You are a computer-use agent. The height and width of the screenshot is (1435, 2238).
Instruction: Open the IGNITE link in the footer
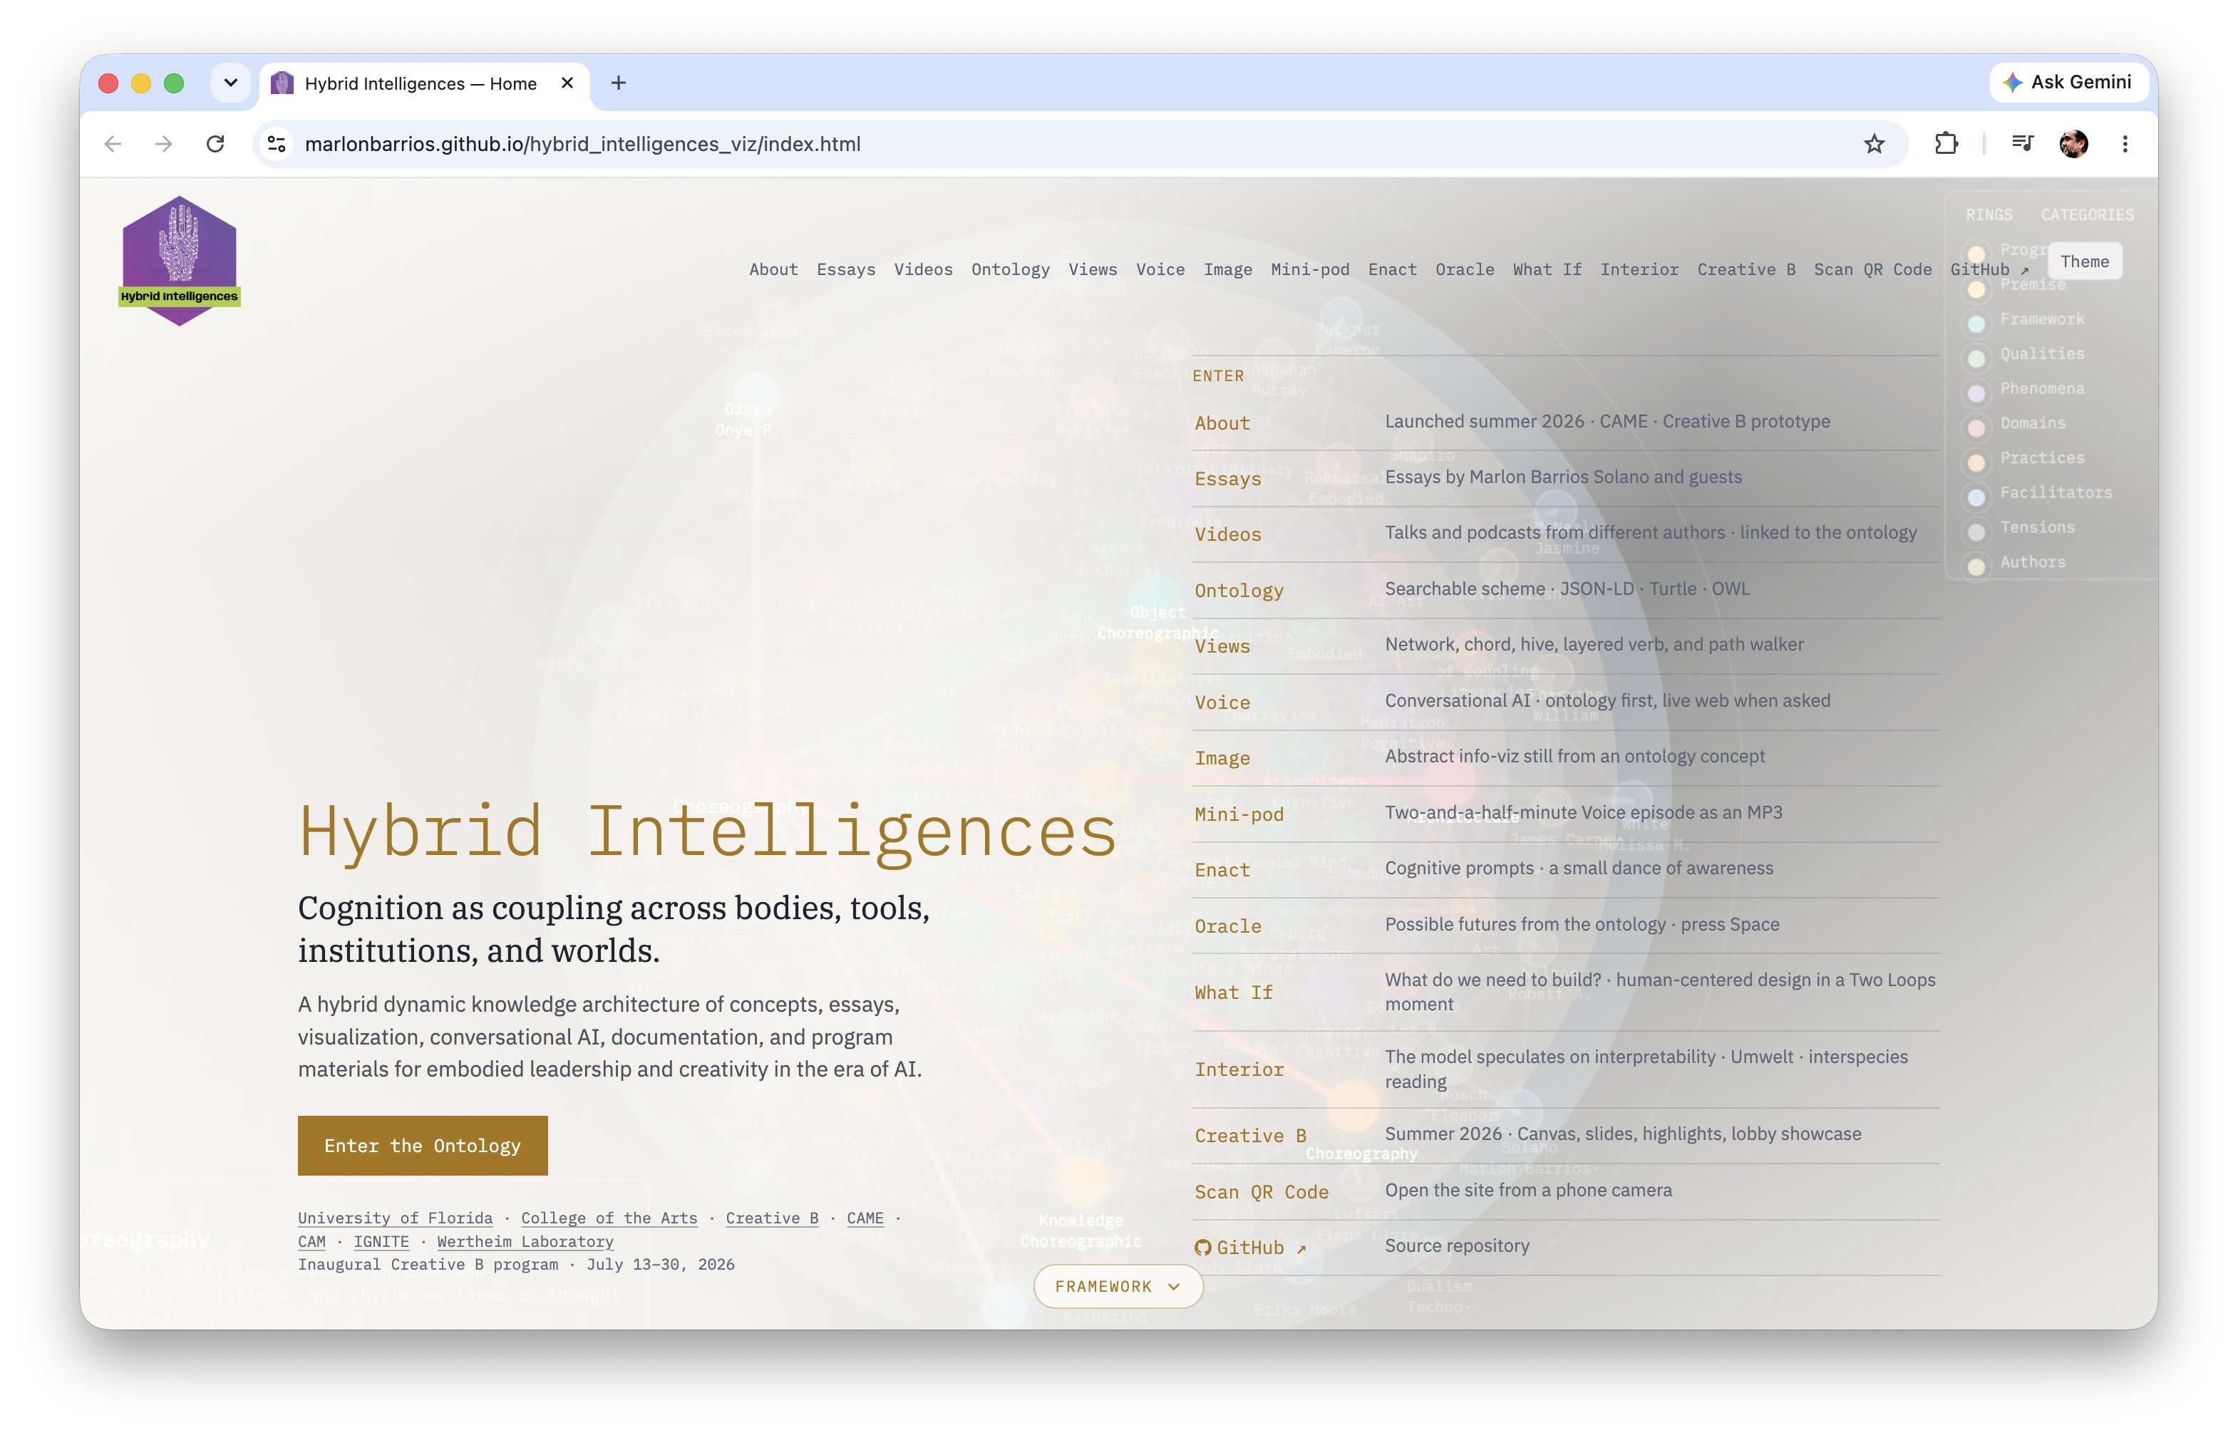click(x=381, y=1241)
